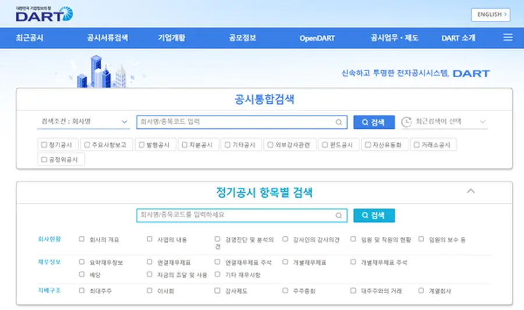Expand the 최근검색어 선택 dropdown
This screenshot has height=310, width=524.
pyautogui.click(x=481, y=122)
